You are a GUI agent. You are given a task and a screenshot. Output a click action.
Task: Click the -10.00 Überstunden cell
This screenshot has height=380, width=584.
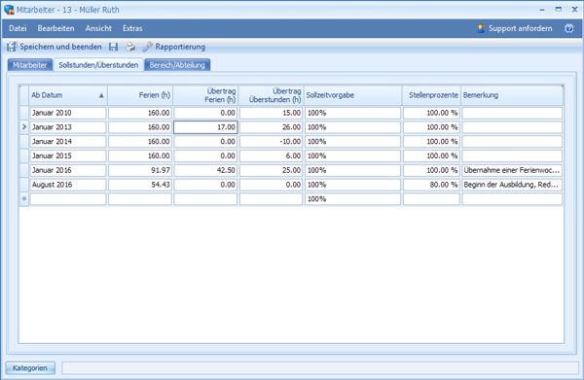(x=272, y=142)
